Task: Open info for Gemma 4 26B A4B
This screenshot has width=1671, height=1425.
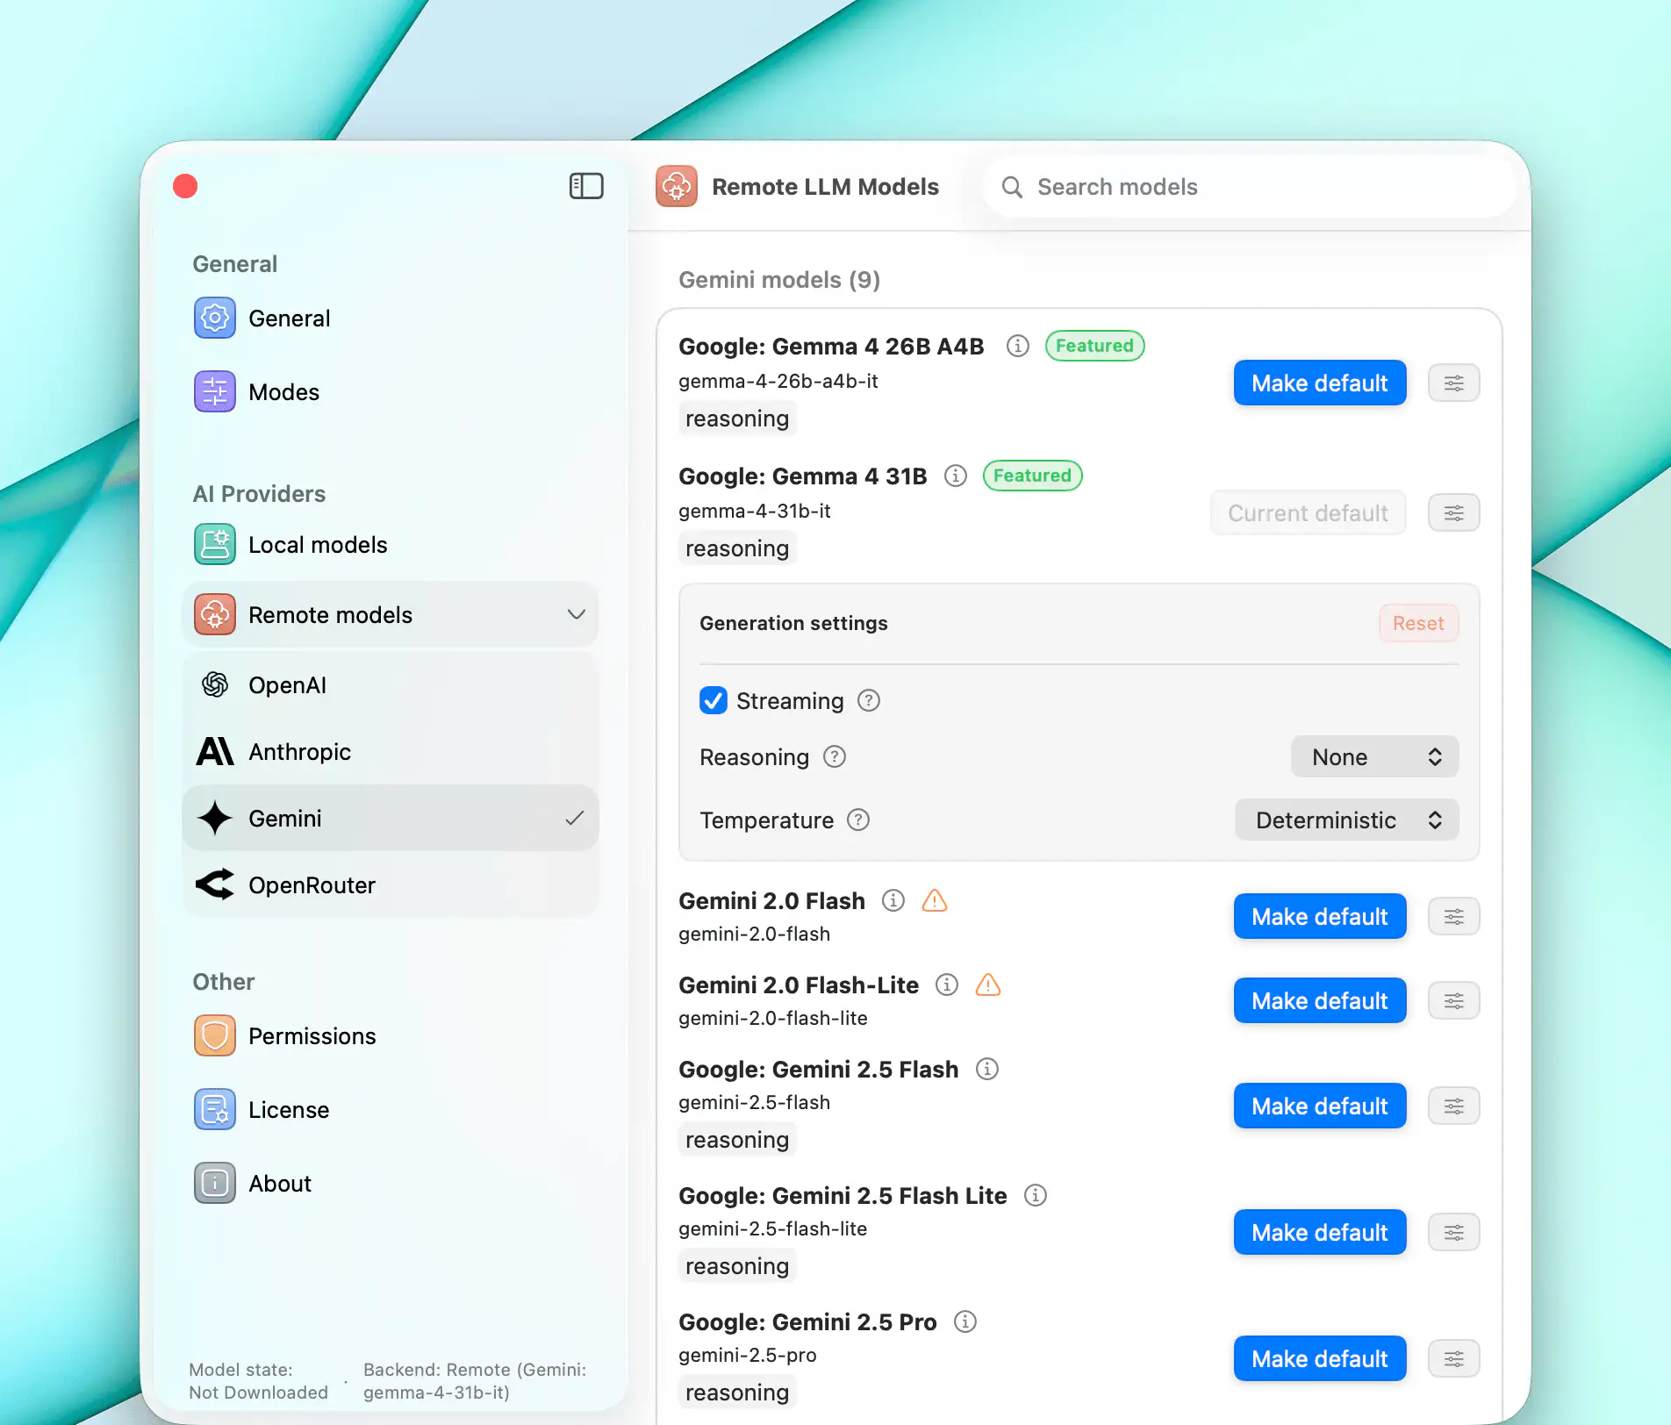Action: click(x=1017, y=346)
